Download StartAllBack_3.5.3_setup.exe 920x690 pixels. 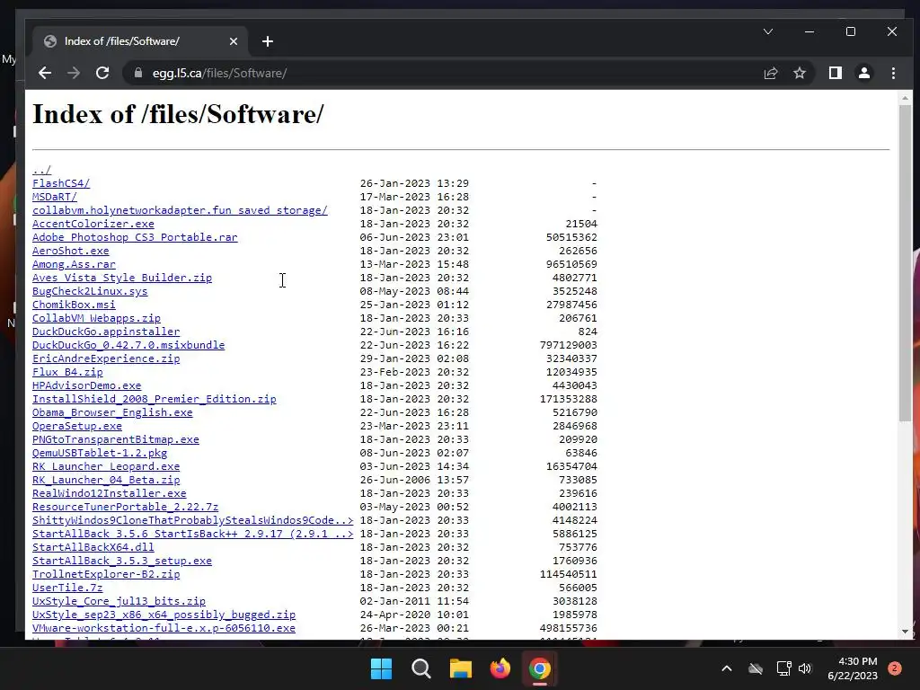122,562
